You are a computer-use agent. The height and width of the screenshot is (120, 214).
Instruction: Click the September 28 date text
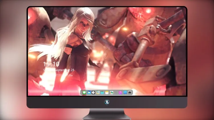pos(64,70)
